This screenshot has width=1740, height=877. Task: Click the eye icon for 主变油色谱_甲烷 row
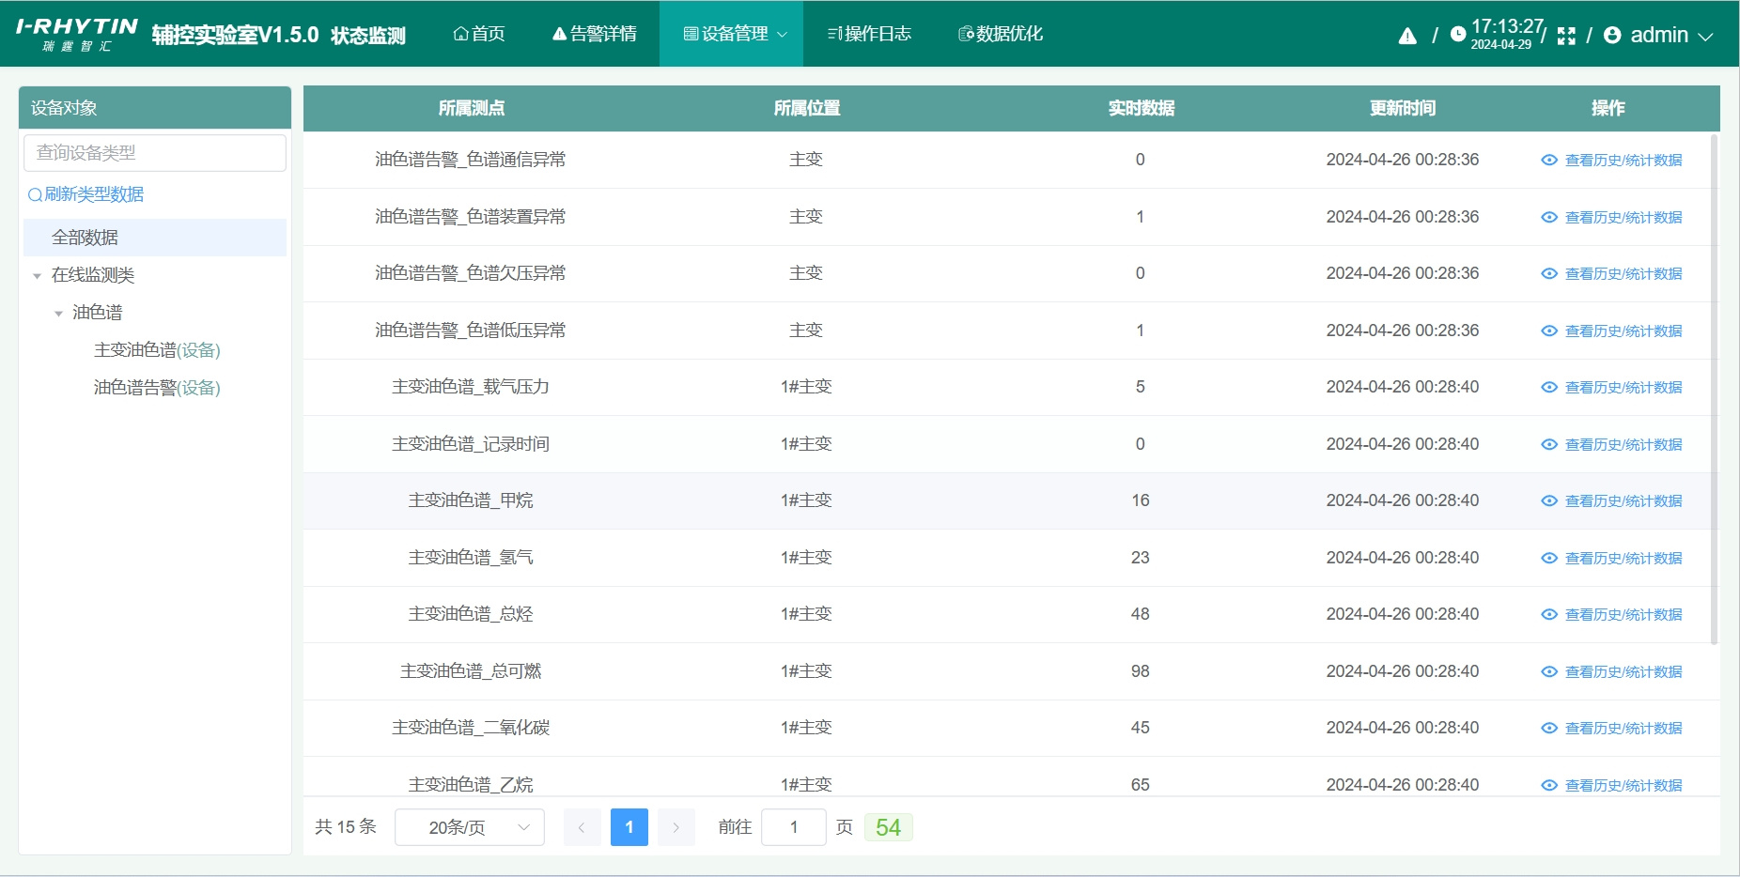point(1549,501)
